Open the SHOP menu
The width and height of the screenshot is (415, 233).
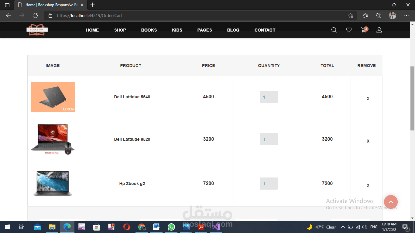click(x=120, y=30)
